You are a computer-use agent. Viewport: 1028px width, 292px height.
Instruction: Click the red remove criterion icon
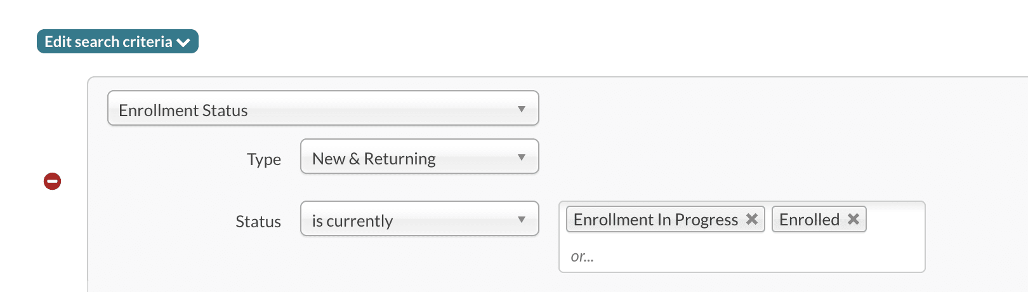click(52, 182)
